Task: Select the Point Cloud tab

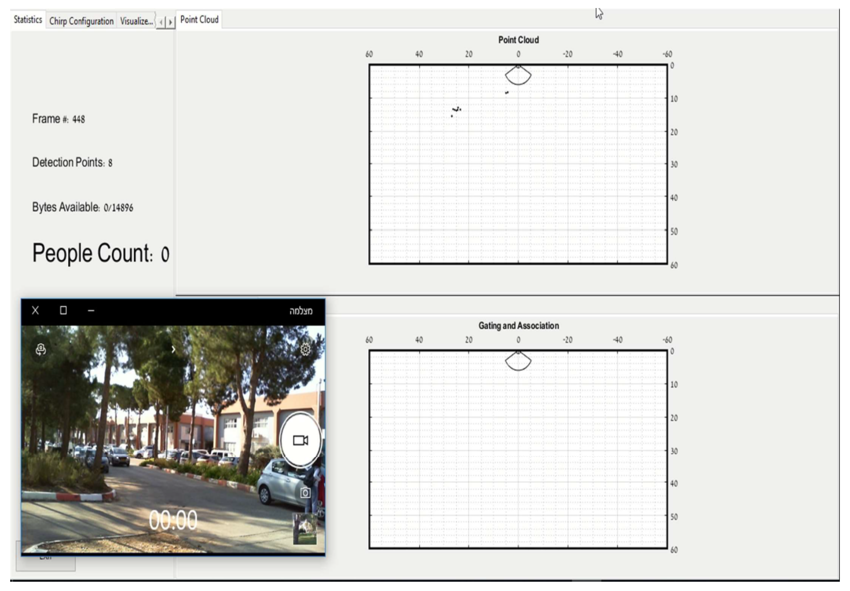Action: tap(199, 20)
